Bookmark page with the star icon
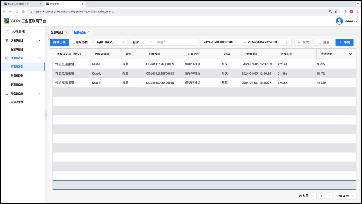This screenshot has width=362, height=204. tap(336, 11)
